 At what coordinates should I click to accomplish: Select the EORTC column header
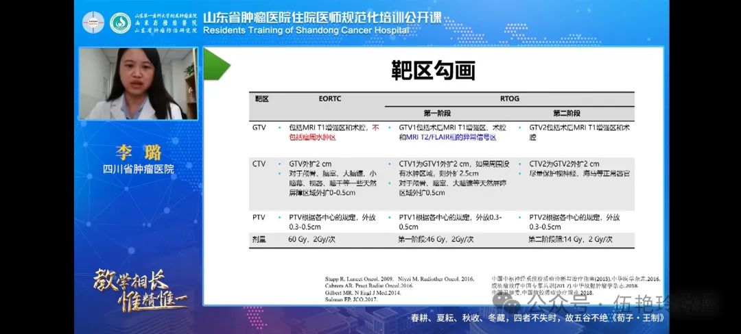[x=329, y=99]
